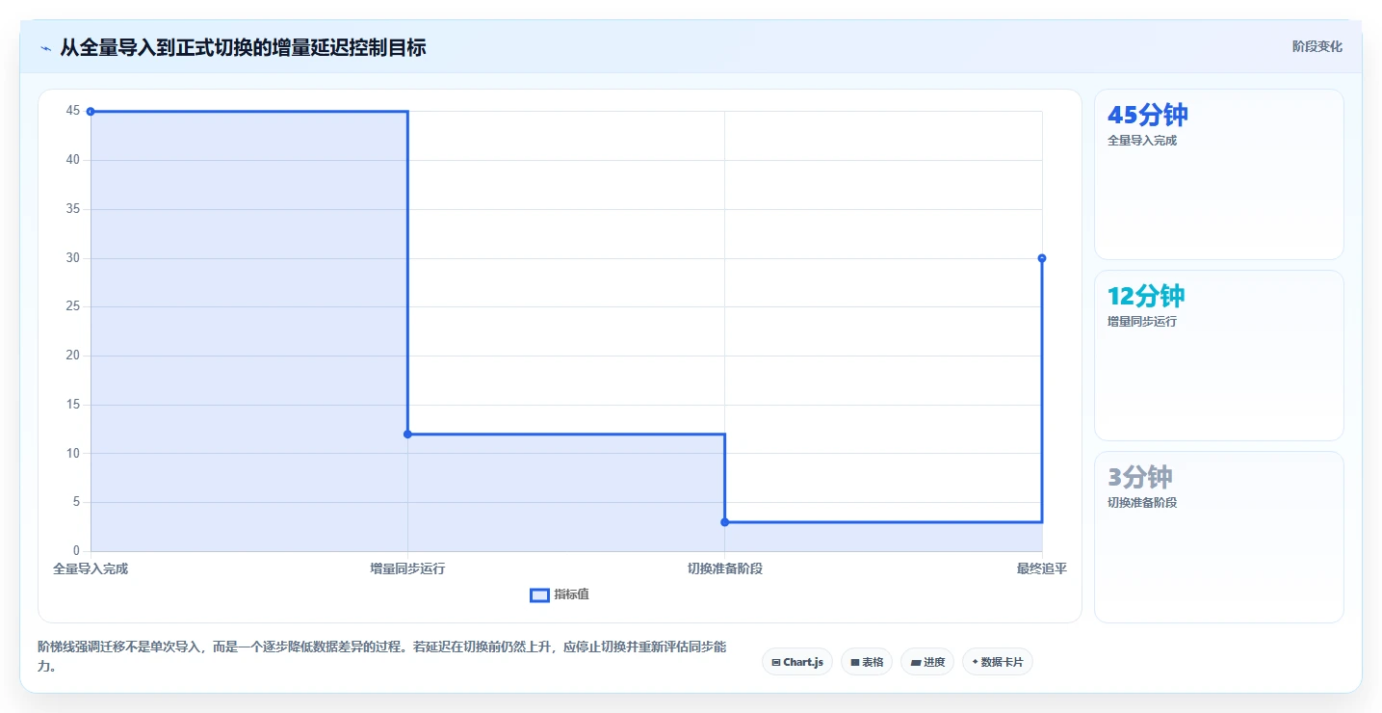Click the y-axis value 30
This screenshot has width=1382, height=713.
(x=73, y=258)
